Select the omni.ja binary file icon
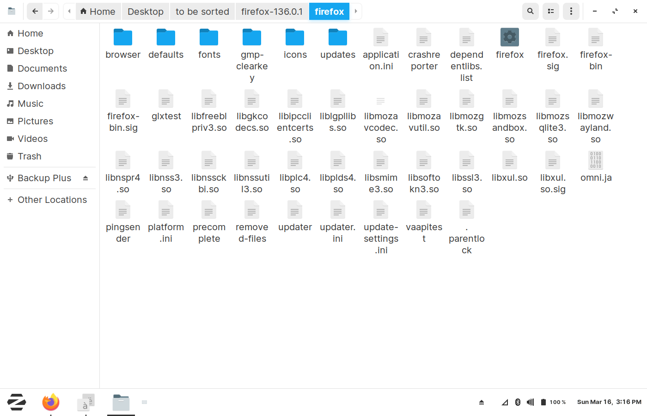This screenshot has height=416, width=647. [596, 160]
